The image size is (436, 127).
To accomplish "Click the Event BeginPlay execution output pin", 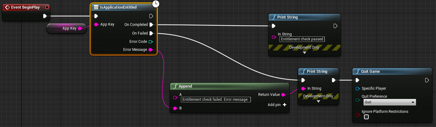I will (x=45, y=16).
